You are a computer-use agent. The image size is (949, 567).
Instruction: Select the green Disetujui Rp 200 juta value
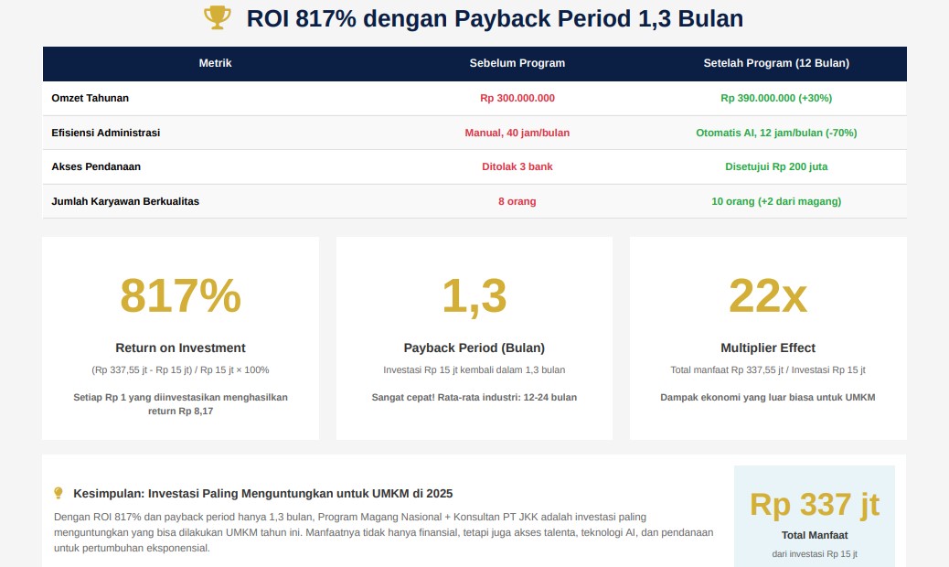point(776,166)
